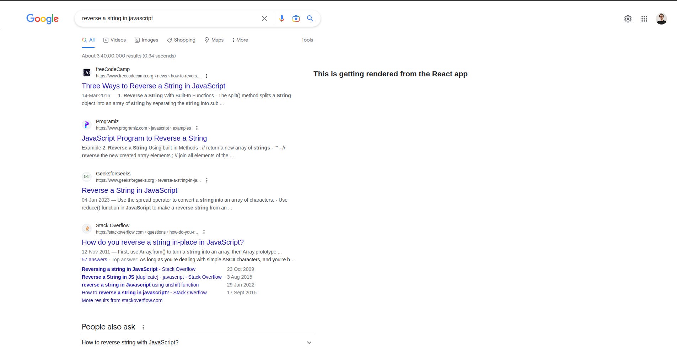Switch to the Shopping tab
The image size is (677, 349).
point(181,40)
